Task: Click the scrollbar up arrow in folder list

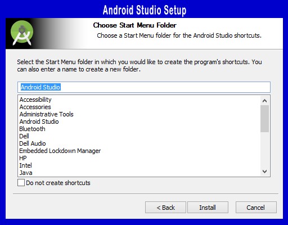Action: pyautogui.click(x=264, y=101)
